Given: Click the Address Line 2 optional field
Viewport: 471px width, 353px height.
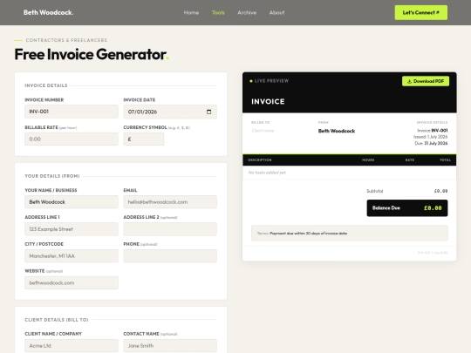Looking at the screenshot, I should point(170,229).
